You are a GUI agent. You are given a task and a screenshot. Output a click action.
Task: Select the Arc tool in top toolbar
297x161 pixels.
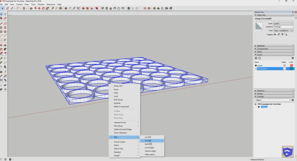click(x=18, y=8)
